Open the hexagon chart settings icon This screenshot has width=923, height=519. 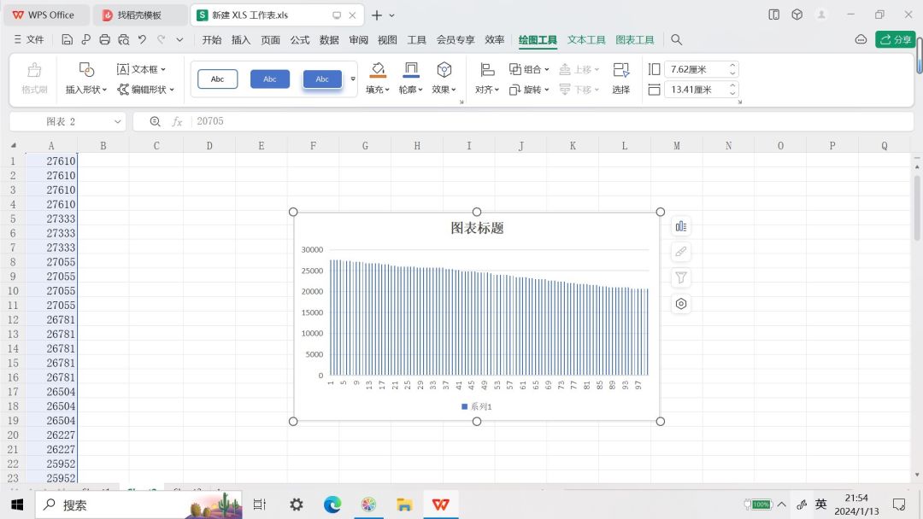681,304
